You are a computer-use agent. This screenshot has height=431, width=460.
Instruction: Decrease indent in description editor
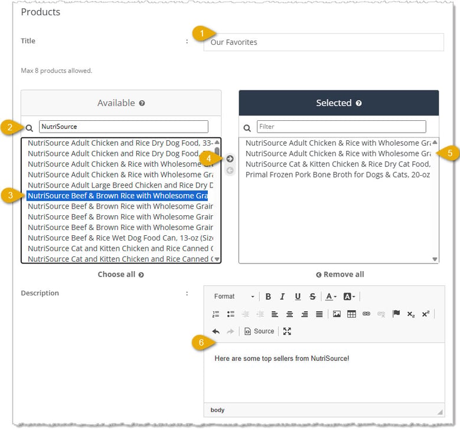click(245, 314)
